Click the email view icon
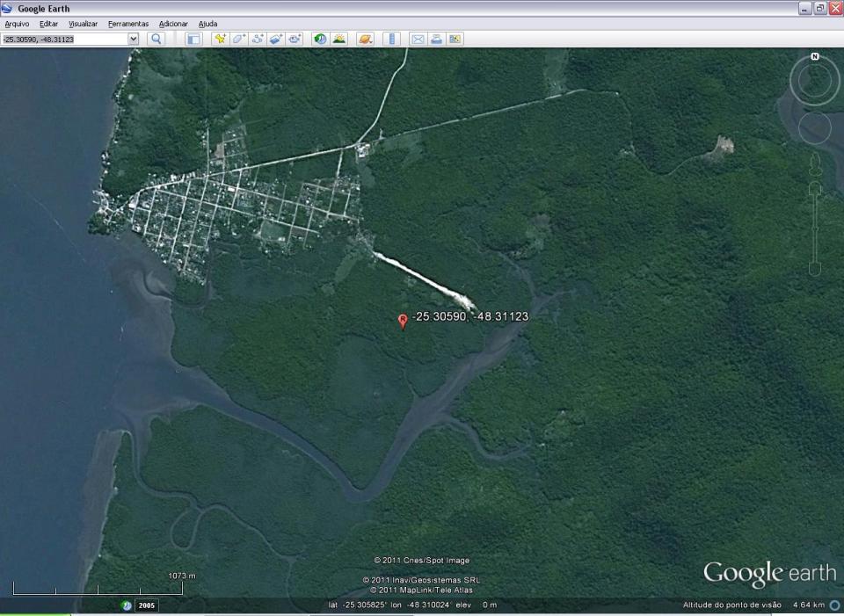 418,39
